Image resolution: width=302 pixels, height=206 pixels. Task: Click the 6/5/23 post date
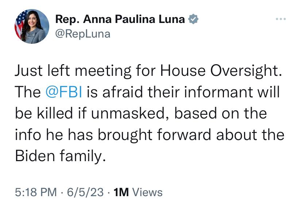click(85, 192)
